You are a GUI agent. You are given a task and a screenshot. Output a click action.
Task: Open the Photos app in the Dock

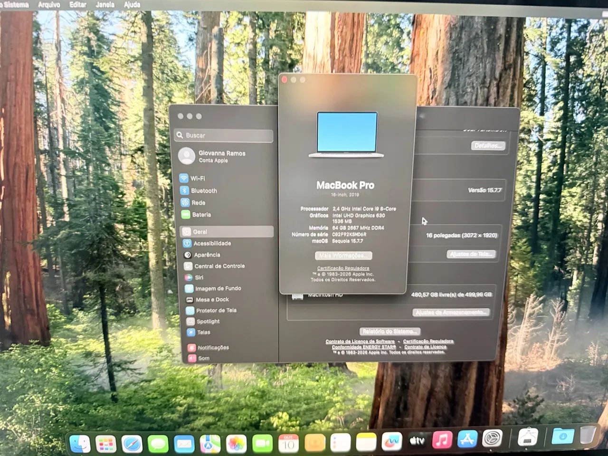coord(236,444)
